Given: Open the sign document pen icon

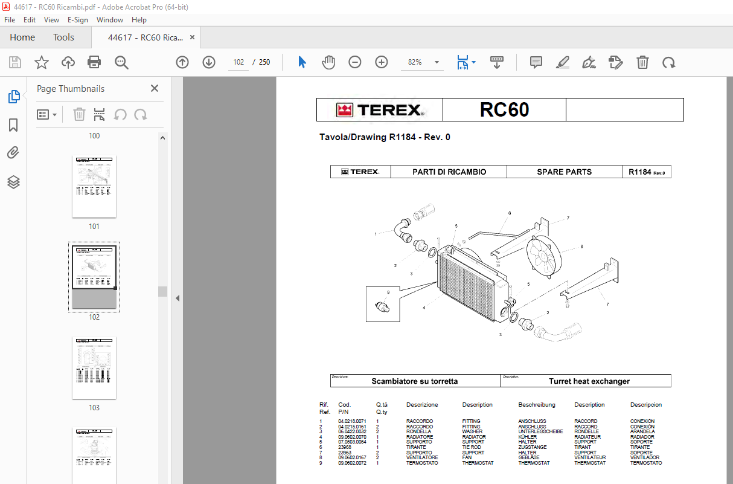Looking at the screenshot, I should click(x=589, y=62).
